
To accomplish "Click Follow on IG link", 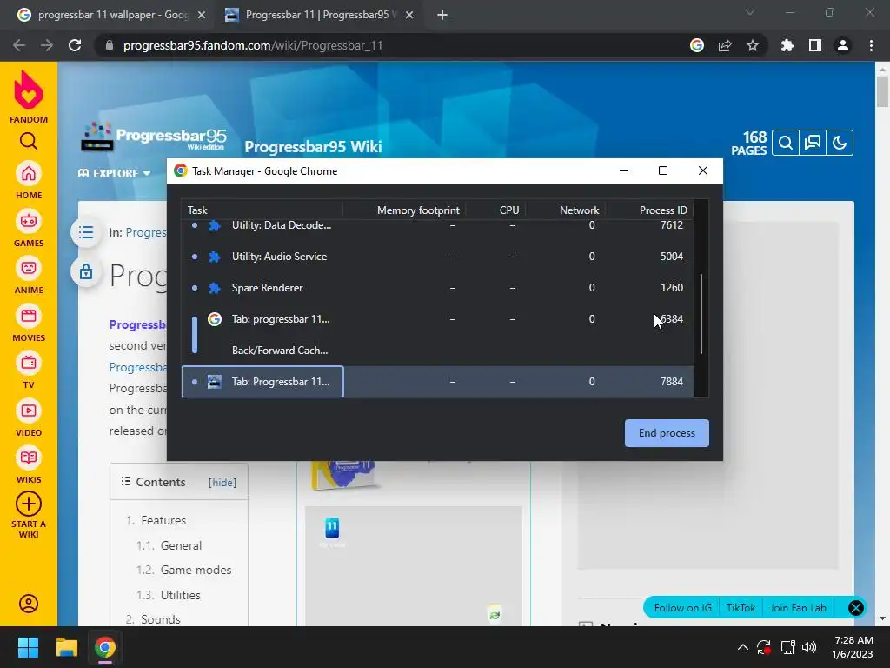I will [682, 608].
